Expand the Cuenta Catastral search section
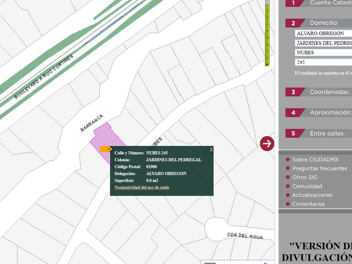Viewport: 352px width, 264px height. click(318, 3)
